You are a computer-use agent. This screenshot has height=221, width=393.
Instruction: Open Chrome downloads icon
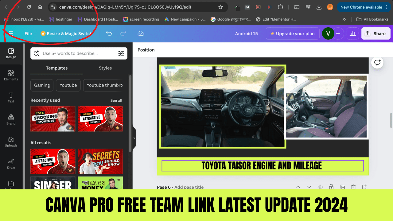pyautogui.click(x=319, y=7)
